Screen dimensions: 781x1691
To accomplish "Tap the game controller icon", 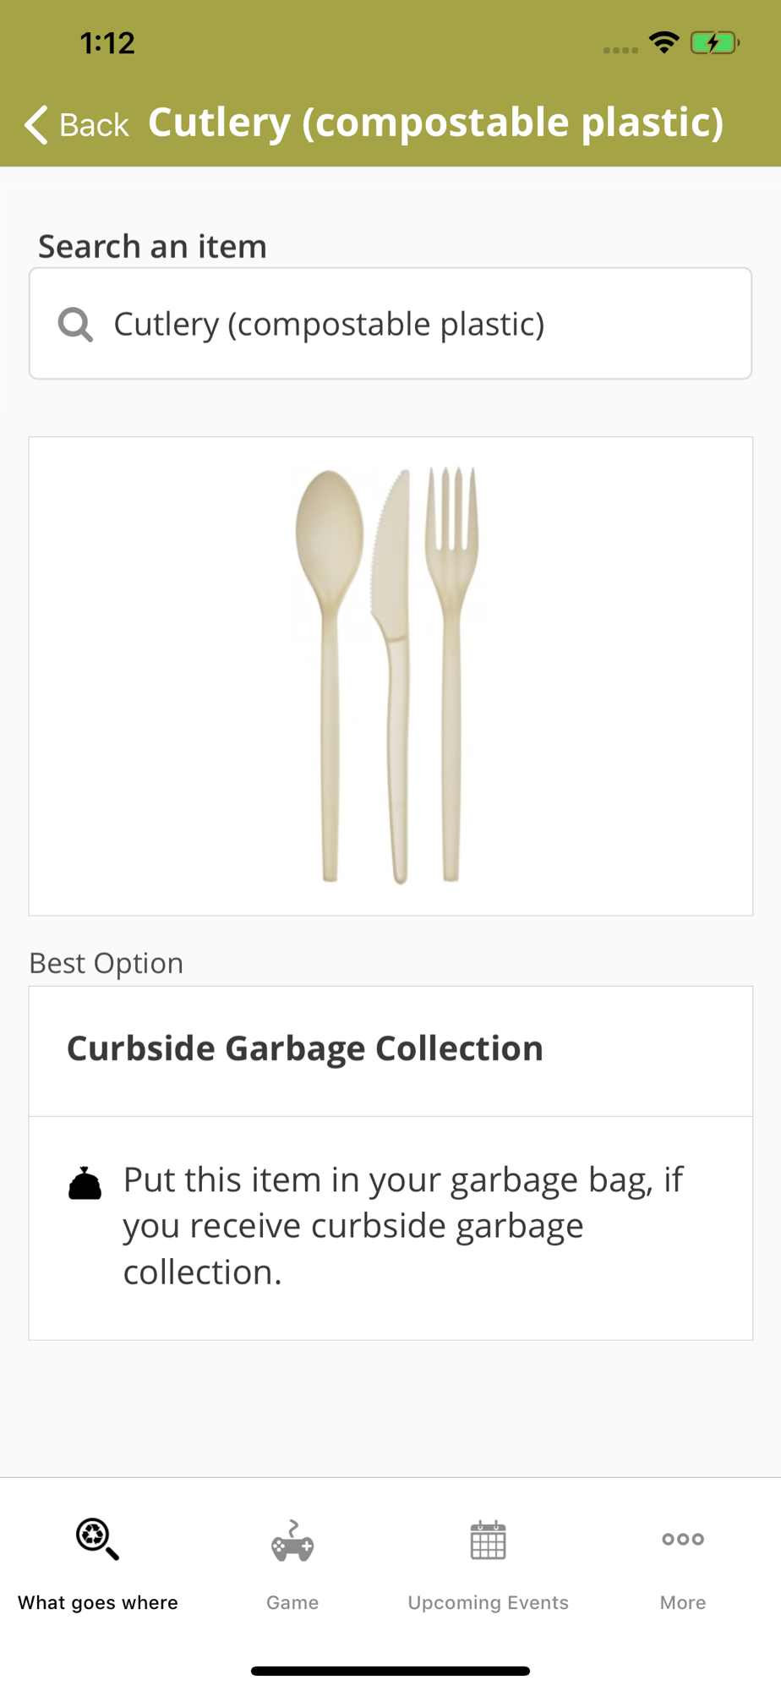I will (x=292, y=1541).
